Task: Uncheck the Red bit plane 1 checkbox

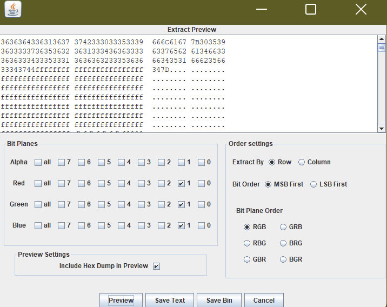Action: 182,184
